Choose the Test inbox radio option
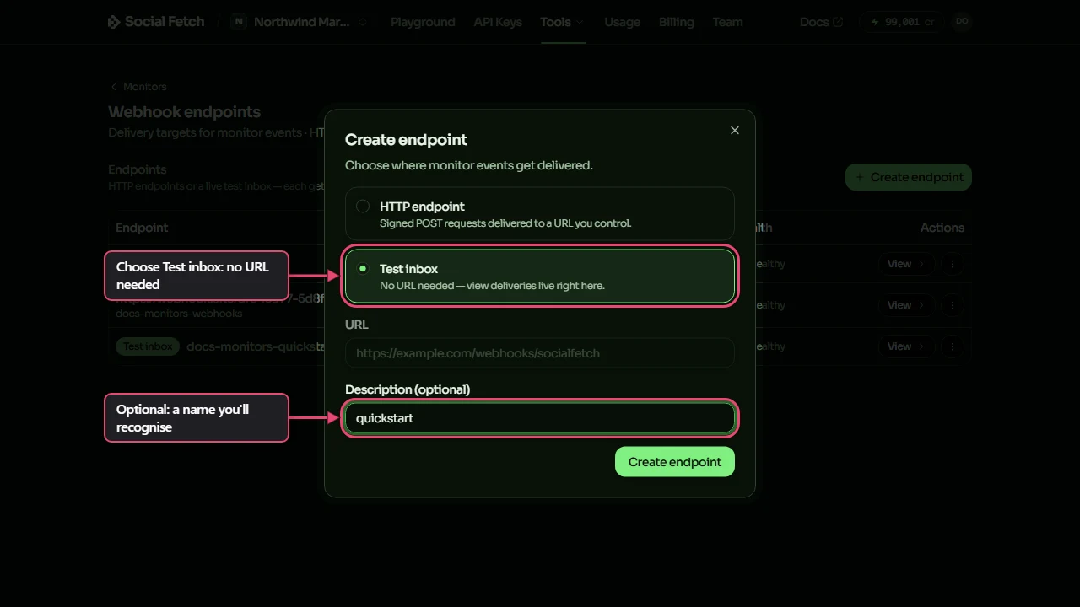The height and width of the screenshot is (607, 1080). point(540,277)
